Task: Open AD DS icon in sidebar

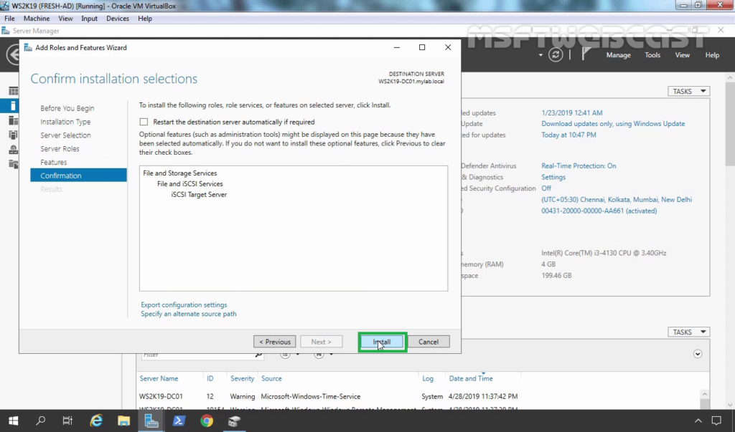Action: coord(13,135)
